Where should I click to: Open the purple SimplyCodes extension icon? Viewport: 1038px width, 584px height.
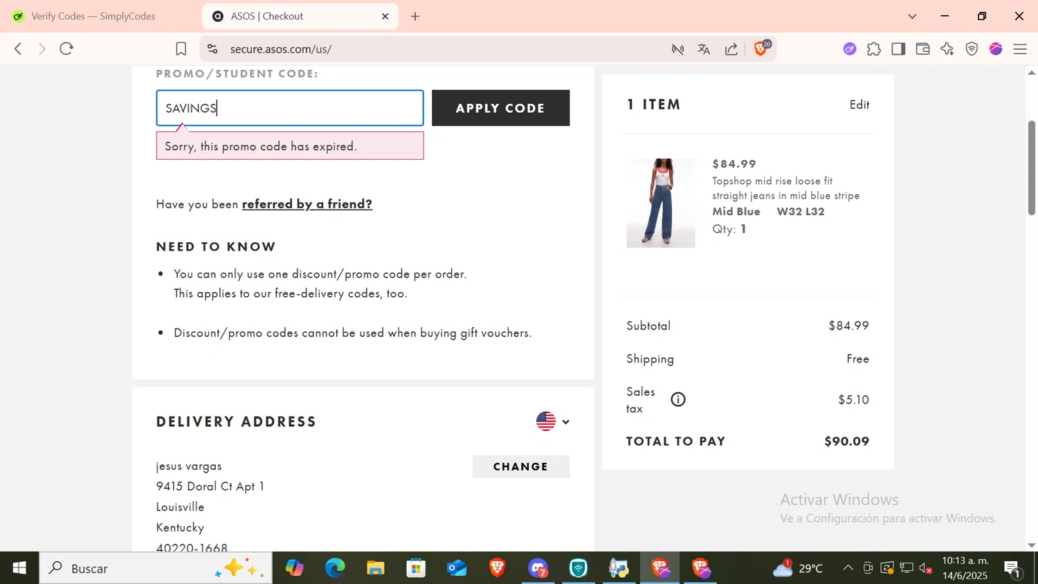coord(850,48)
